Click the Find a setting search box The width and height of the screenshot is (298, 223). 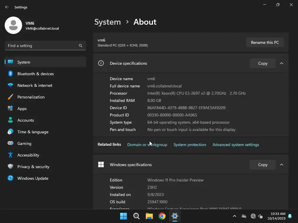point(45,46)
